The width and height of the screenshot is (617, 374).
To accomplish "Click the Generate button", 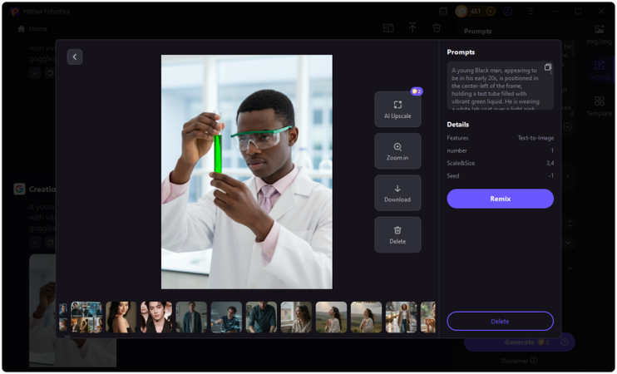I will [519, 342].
